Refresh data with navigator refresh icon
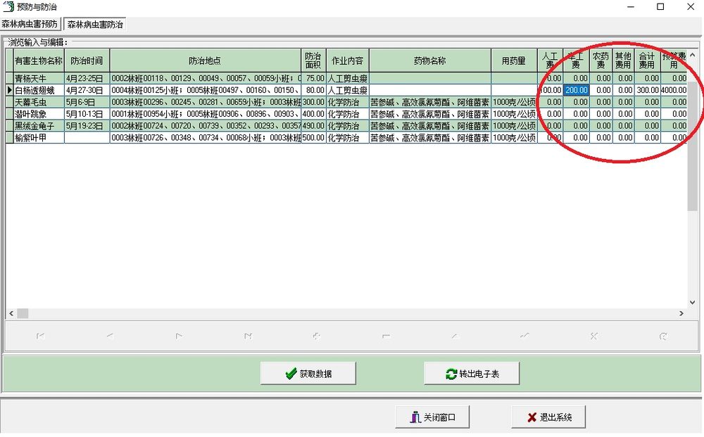 (663, 336)
